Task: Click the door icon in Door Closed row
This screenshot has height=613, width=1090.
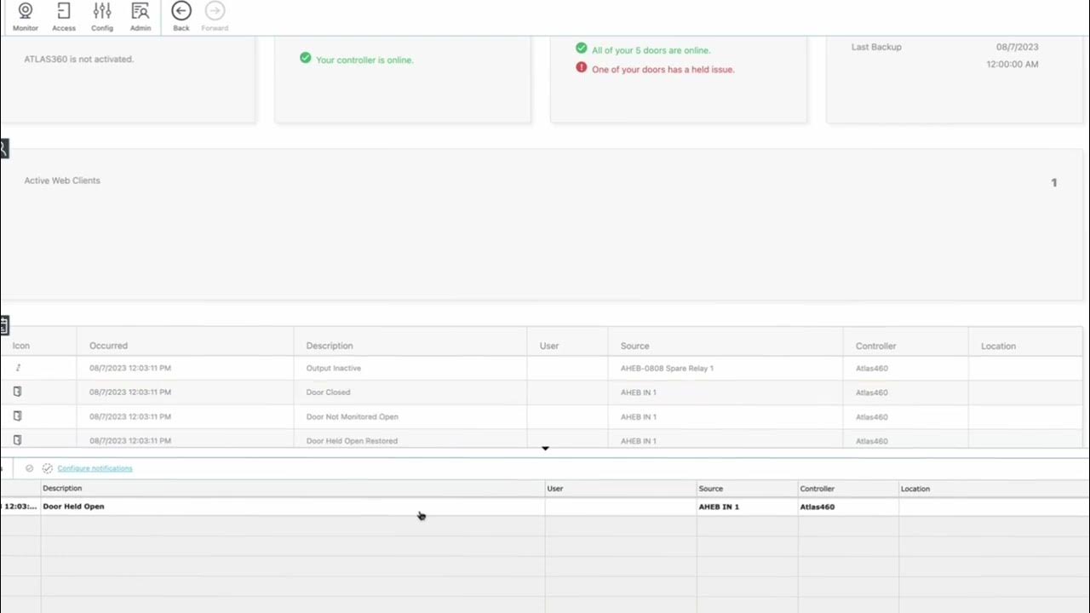Action: coord(17,392)
